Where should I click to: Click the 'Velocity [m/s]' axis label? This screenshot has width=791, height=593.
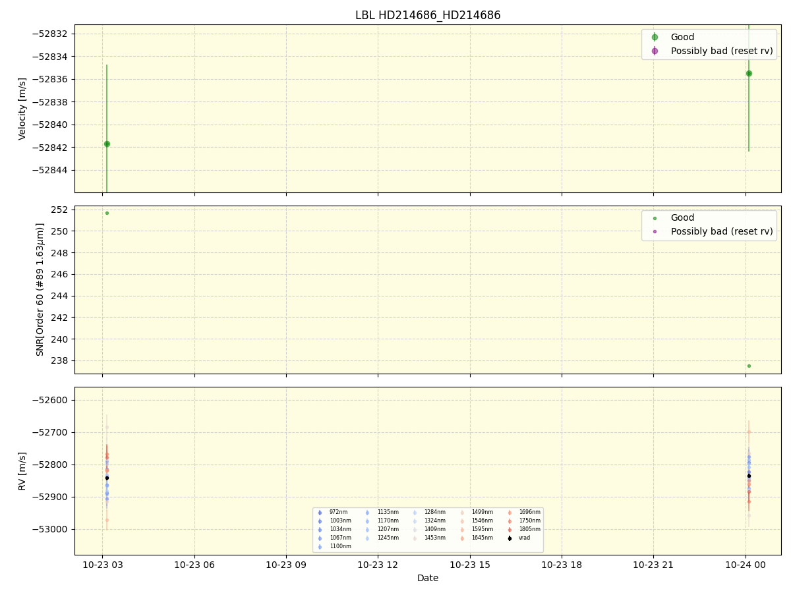(x=22, y=109)
